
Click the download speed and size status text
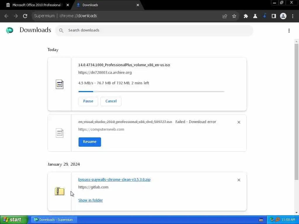pyautogui.click(x=114, y=83)
